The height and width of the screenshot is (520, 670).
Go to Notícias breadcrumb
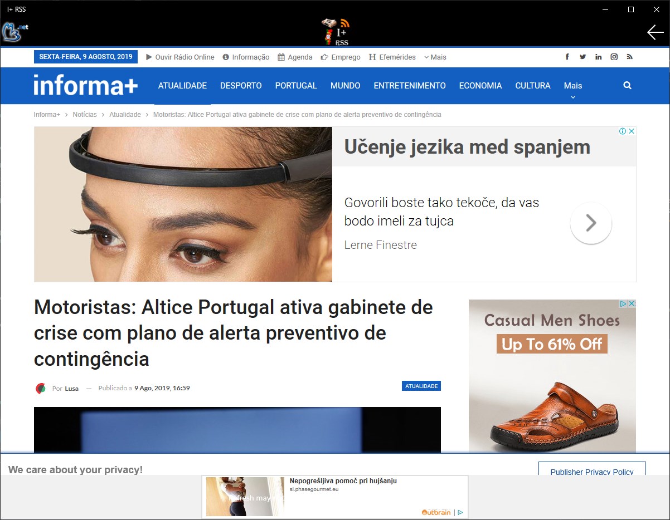pyautogui.click(x=85, y=115)
